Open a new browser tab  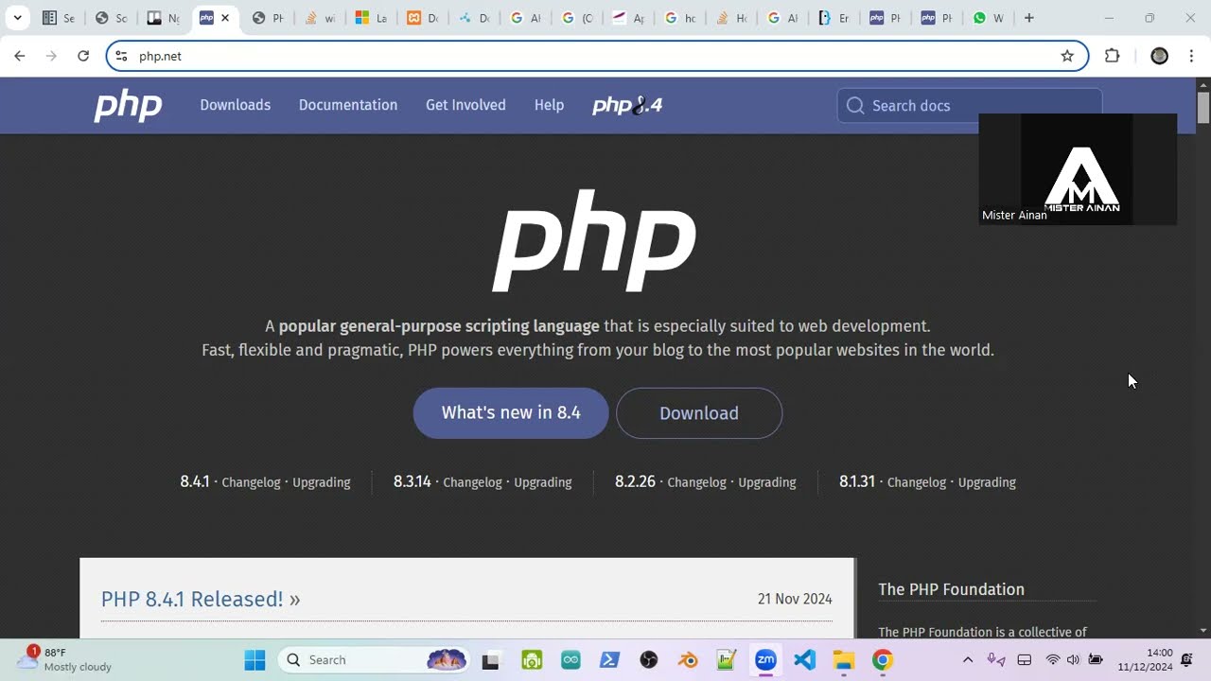[1029, 18]
